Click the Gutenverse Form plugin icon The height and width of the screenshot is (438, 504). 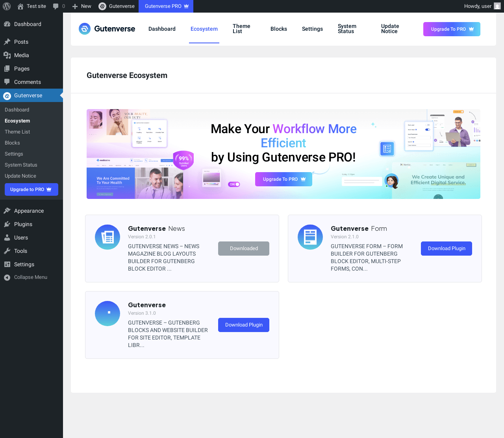tap(310, 237)
